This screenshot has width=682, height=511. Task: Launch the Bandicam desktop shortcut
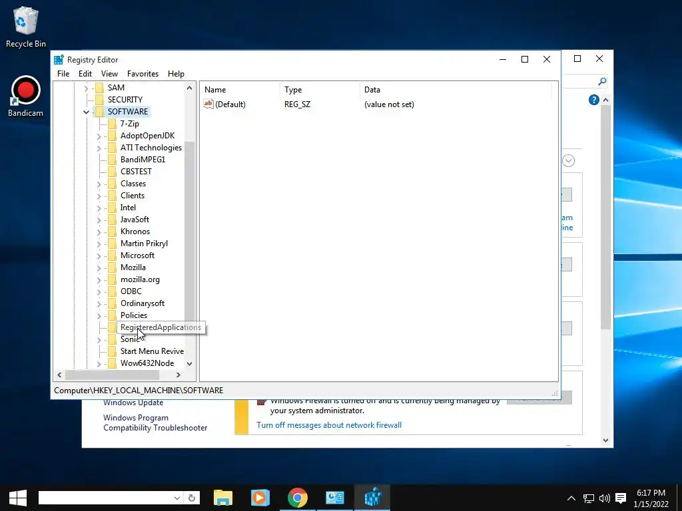pos(26,96)
